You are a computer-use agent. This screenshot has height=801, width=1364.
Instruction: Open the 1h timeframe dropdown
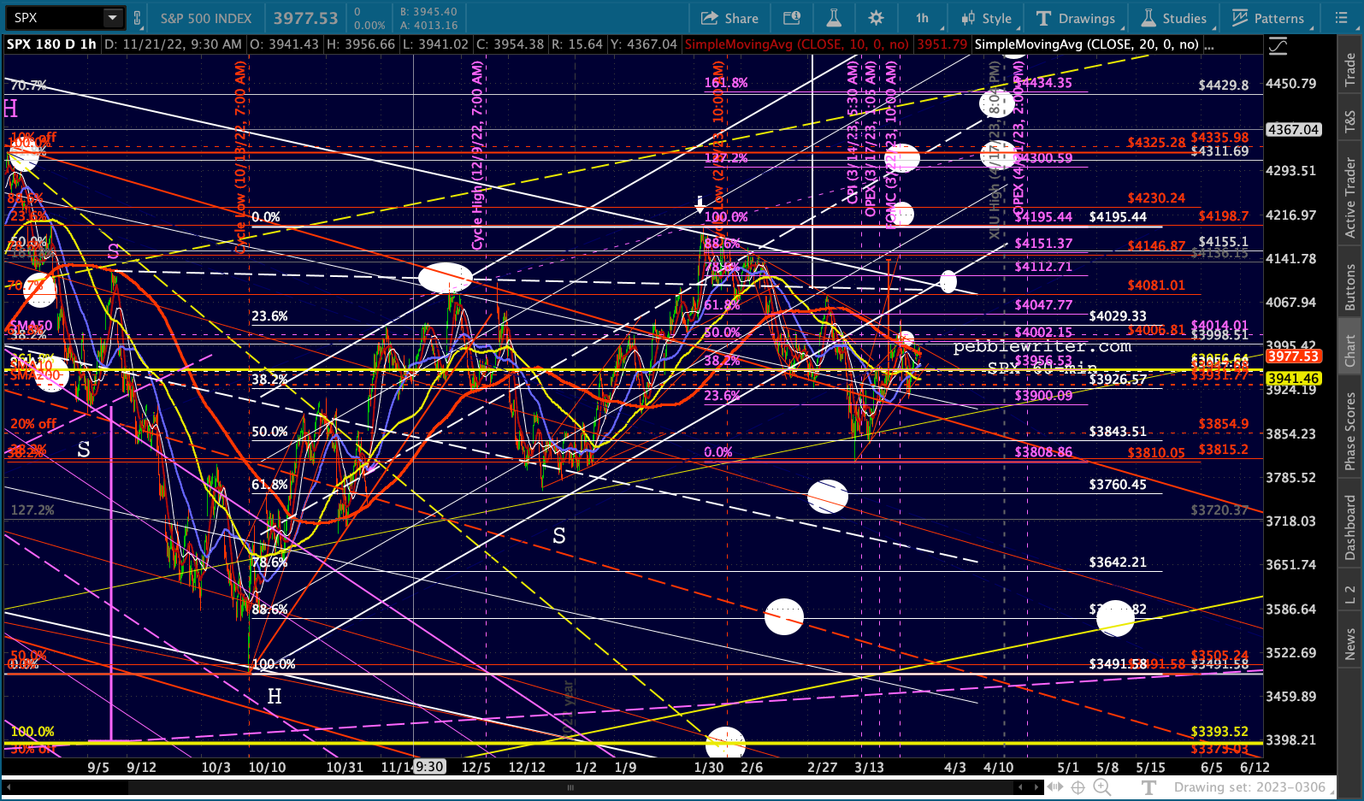tap(922, 18)
